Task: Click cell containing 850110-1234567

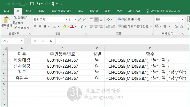Action: click(x=63, y=60)
